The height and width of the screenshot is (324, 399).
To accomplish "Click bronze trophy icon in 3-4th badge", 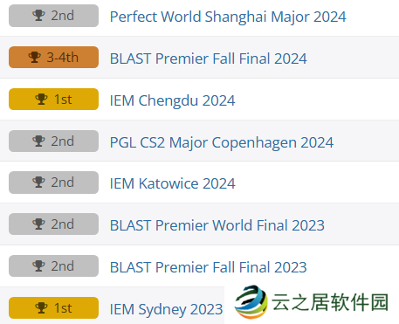I will pos(34,58).
